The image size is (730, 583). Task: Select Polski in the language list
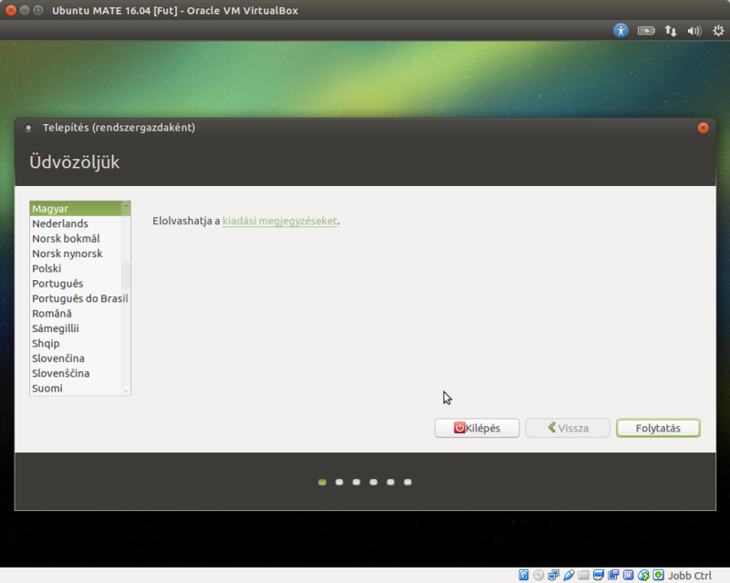click(76, 268)
